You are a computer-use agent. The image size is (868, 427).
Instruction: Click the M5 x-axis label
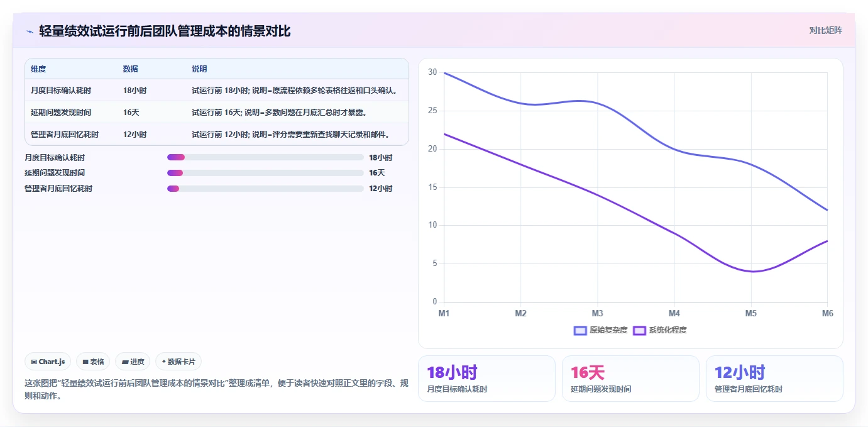click(x=750, y=313)
